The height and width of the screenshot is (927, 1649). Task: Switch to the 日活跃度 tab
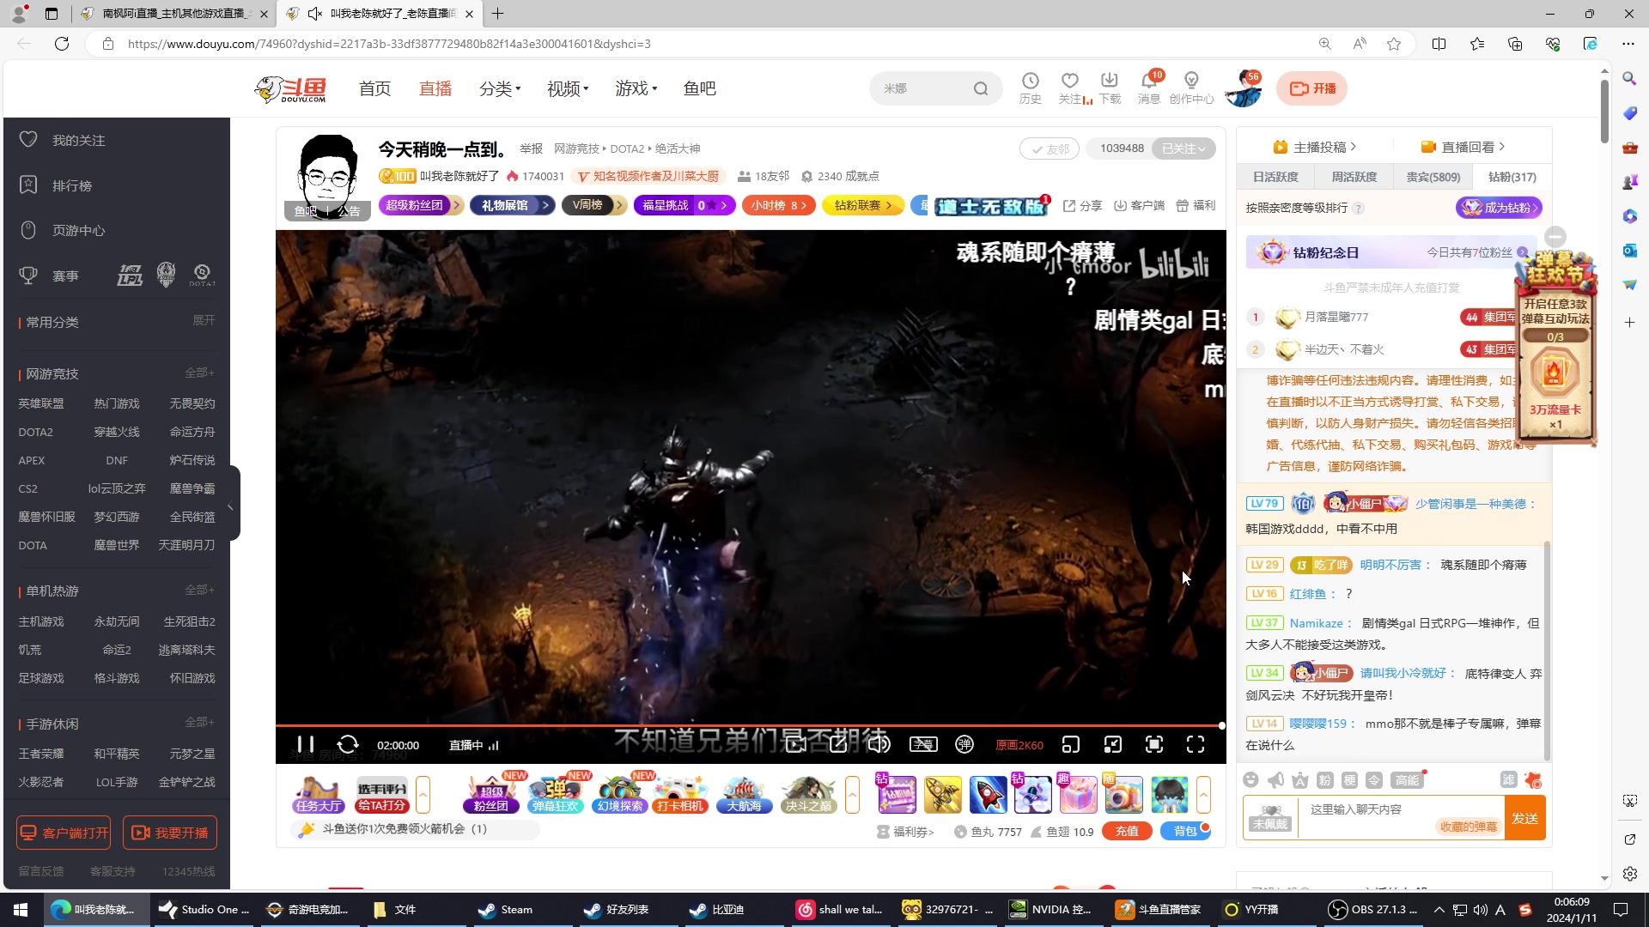click(x=1275, y=177)
